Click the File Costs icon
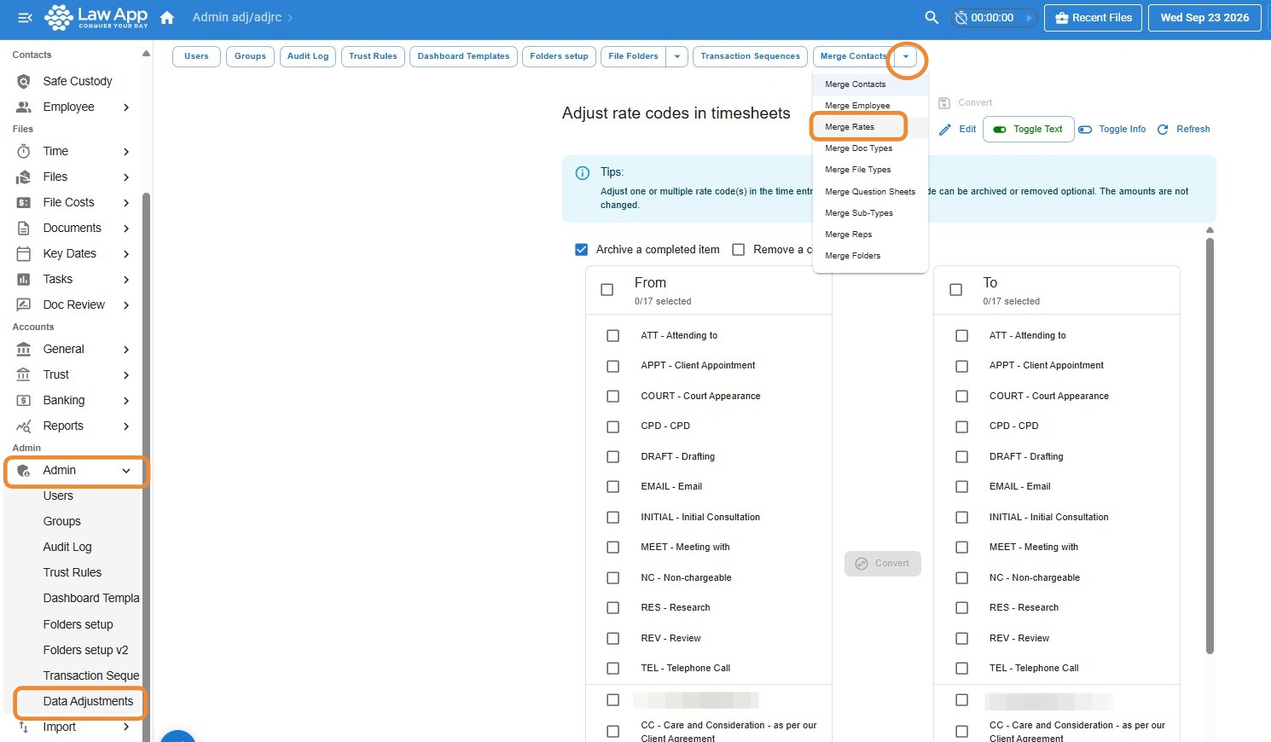1271x742 pixels. 24,202
